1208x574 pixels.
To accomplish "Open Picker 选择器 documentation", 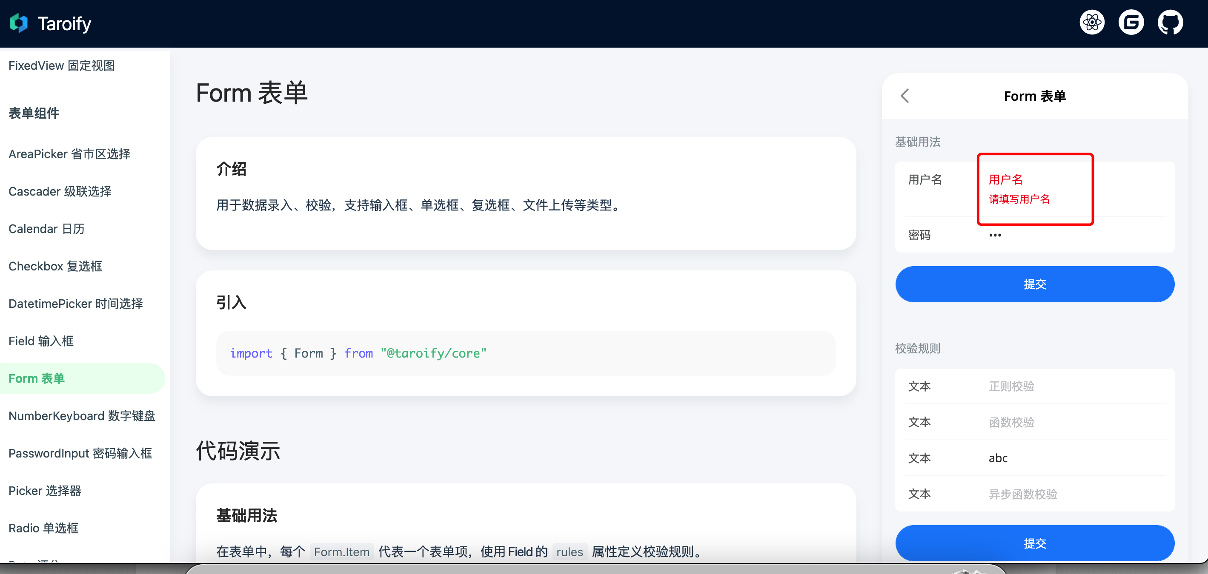I will (45, 491).
